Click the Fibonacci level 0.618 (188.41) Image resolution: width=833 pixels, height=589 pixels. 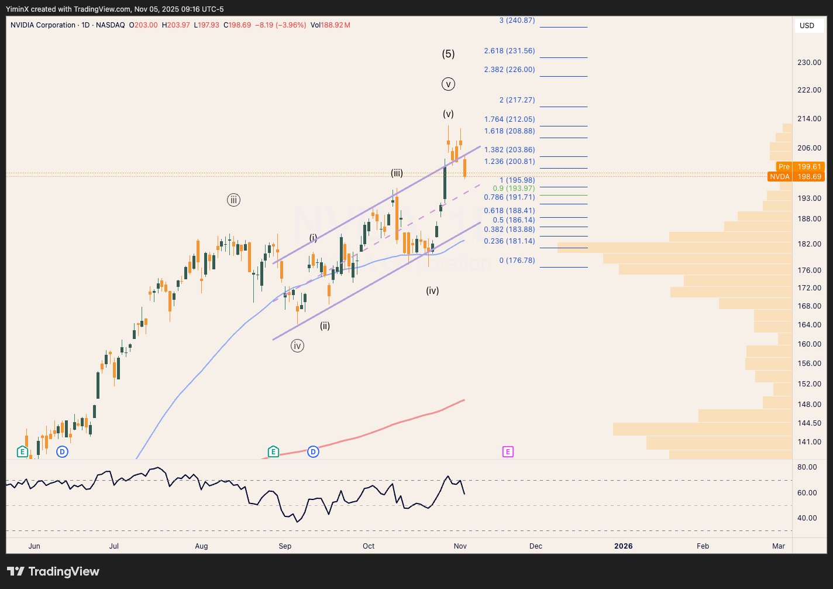coord(510,211)
